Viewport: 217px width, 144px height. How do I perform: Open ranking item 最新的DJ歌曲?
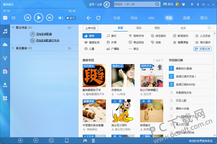tap(184, 68)
